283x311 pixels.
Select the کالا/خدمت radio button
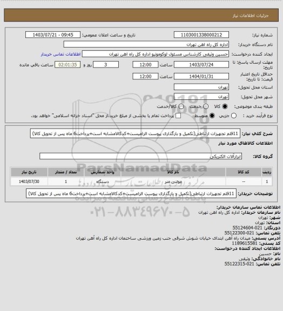click(x=181, y=106)
